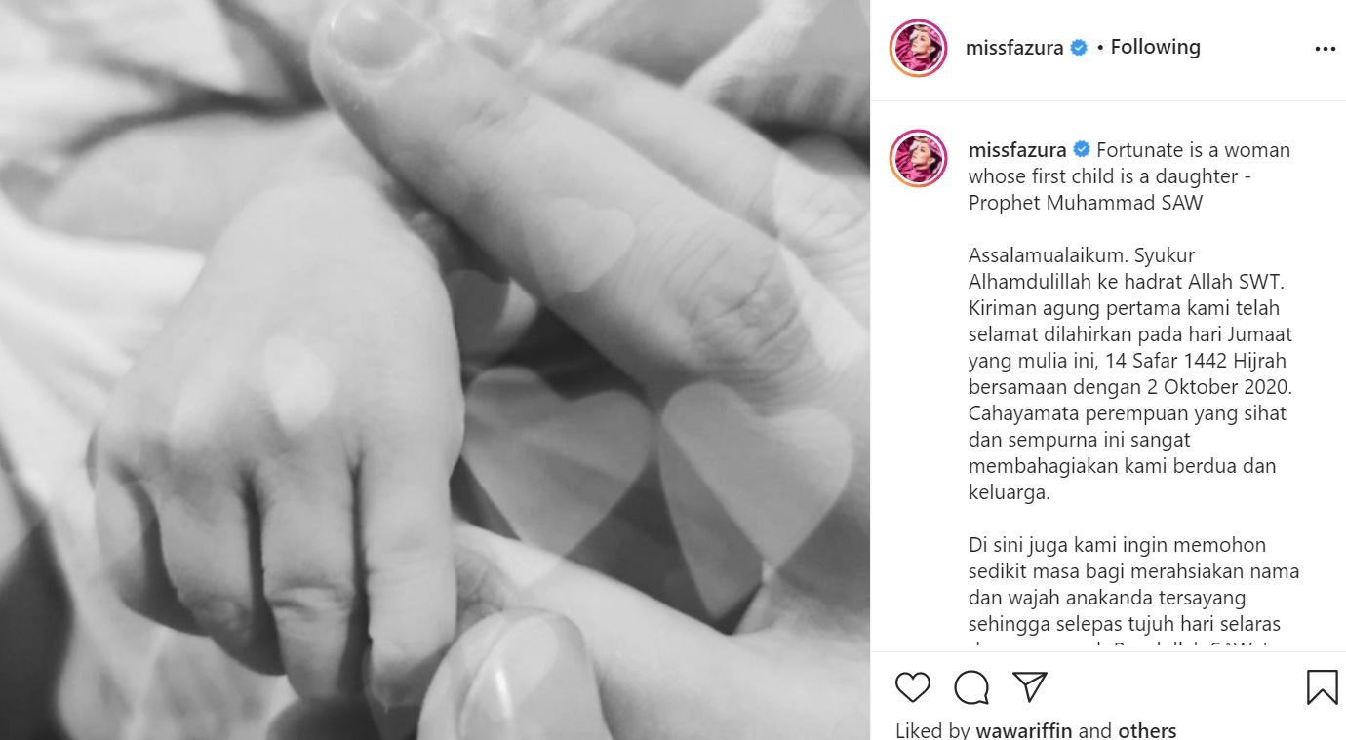View others who liked the post

[1147, 730]
